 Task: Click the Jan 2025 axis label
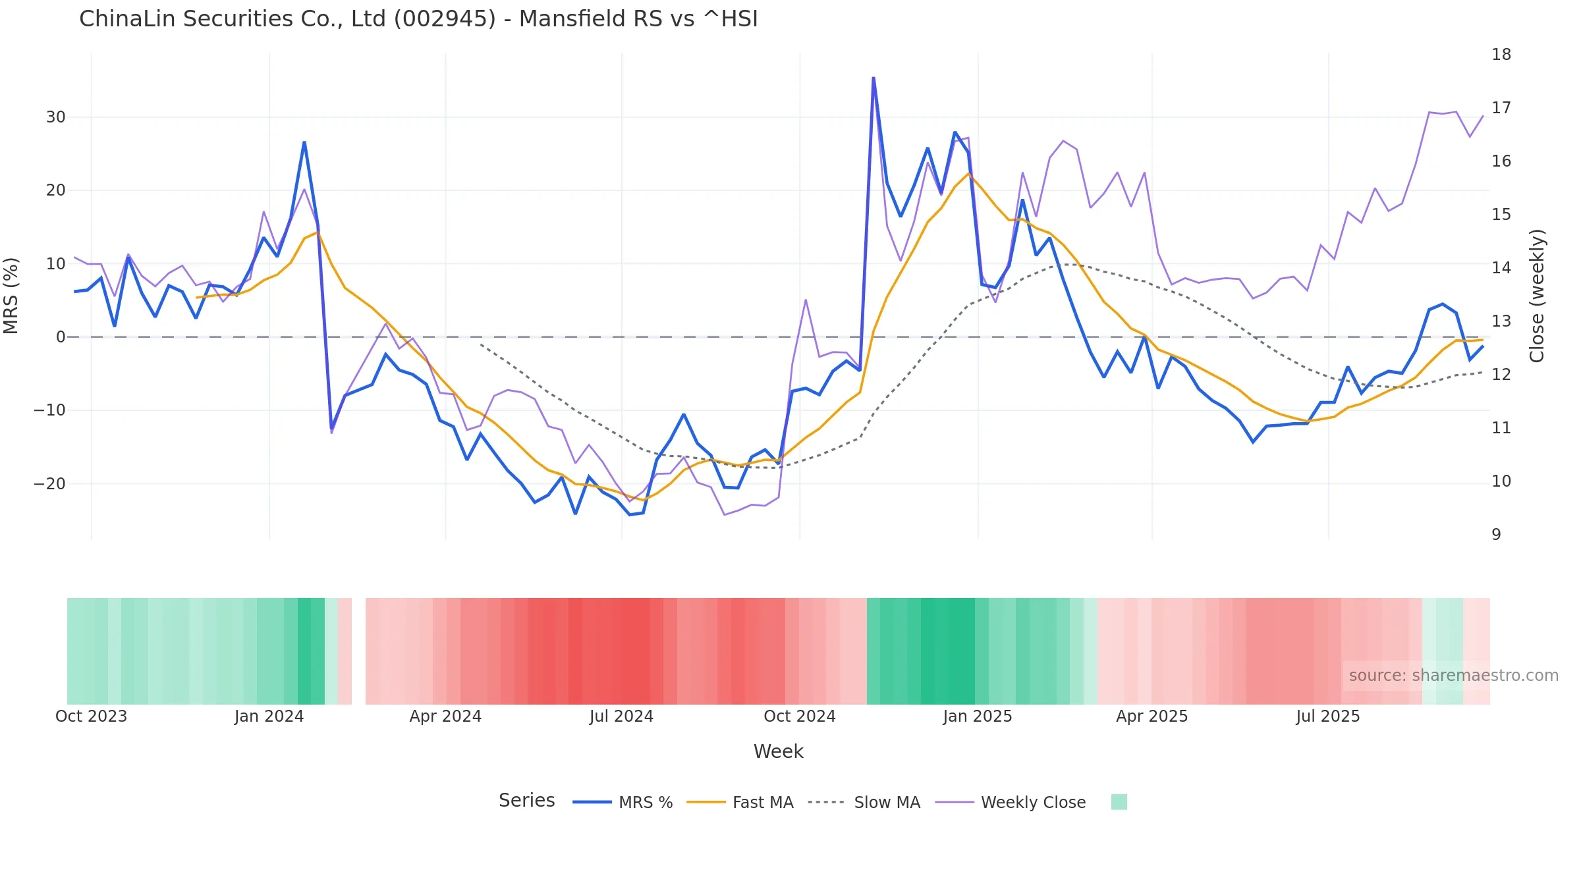978,716
